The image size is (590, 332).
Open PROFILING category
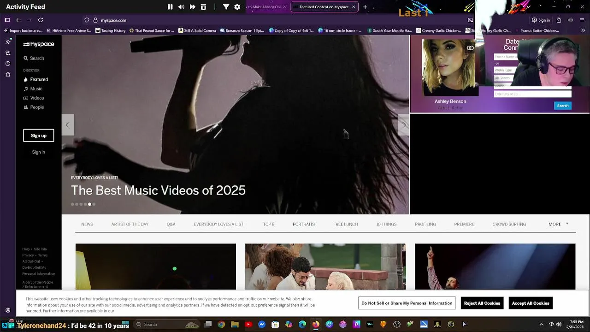coord(425,224)
